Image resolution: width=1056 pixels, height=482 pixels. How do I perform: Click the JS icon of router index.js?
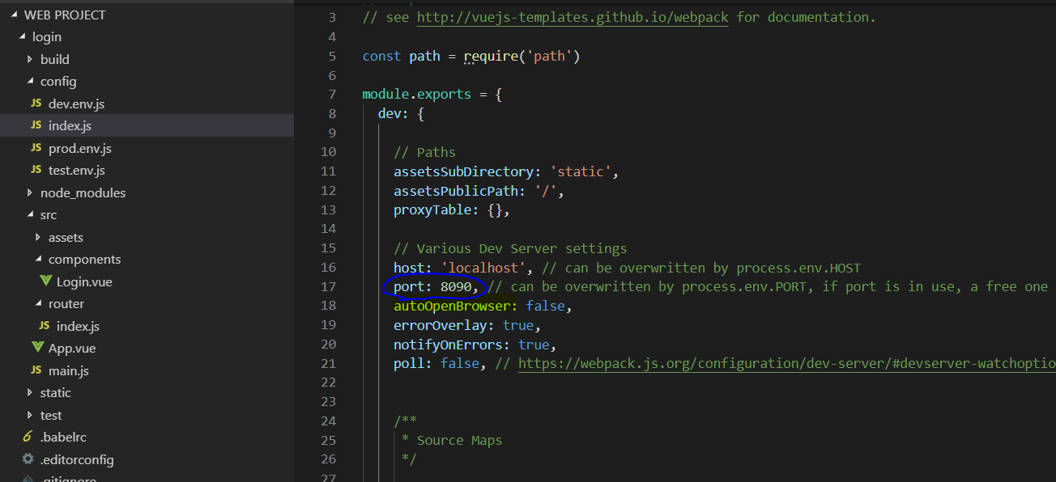coord(44,326)
